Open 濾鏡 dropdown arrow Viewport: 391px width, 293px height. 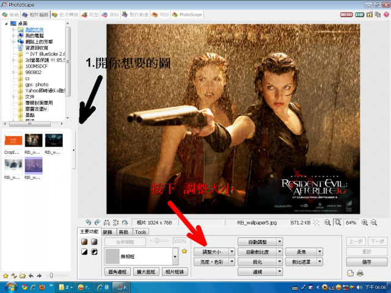pyautogui.click(x=280, y=272)
